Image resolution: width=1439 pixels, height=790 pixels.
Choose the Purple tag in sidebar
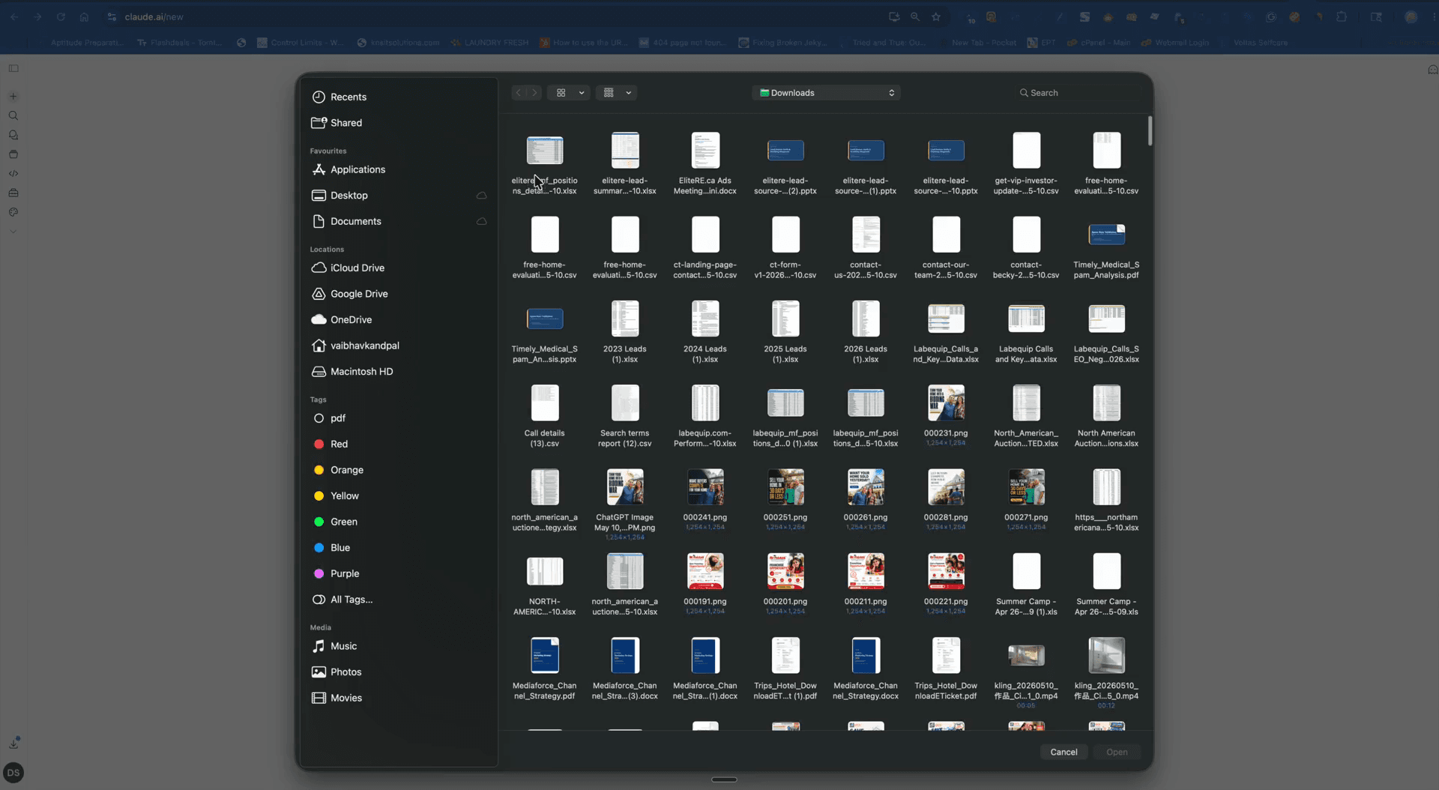click(336, 573)
